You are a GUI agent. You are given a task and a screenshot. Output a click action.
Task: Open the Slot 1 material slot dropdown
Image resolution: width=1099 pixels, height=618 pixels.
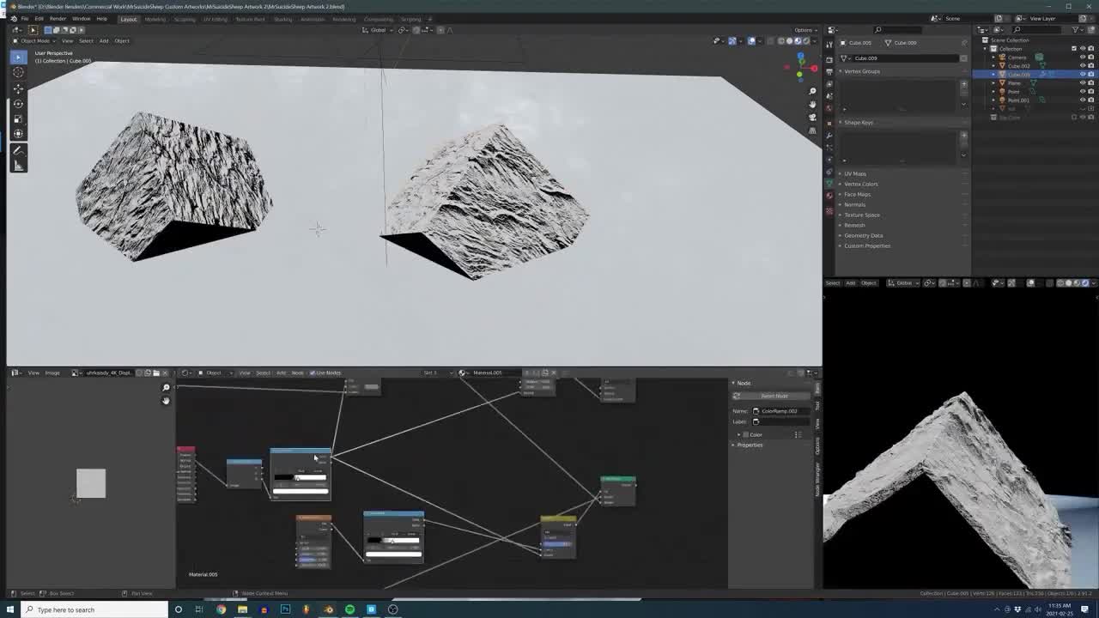(x=438, y=373)
